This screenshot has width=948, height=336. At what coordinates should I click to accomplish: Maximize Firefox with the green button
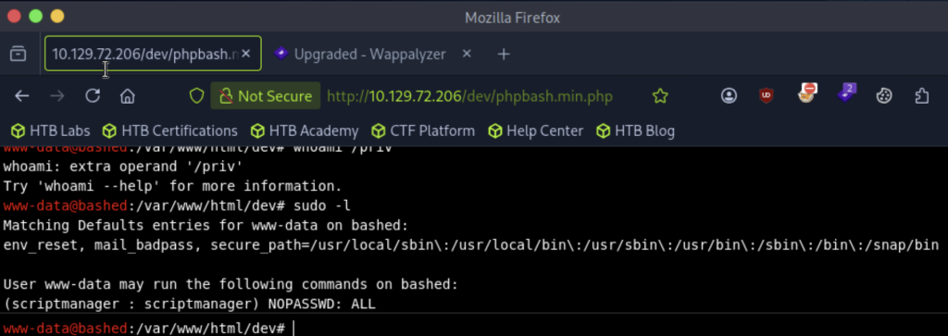tap(36, 17)
